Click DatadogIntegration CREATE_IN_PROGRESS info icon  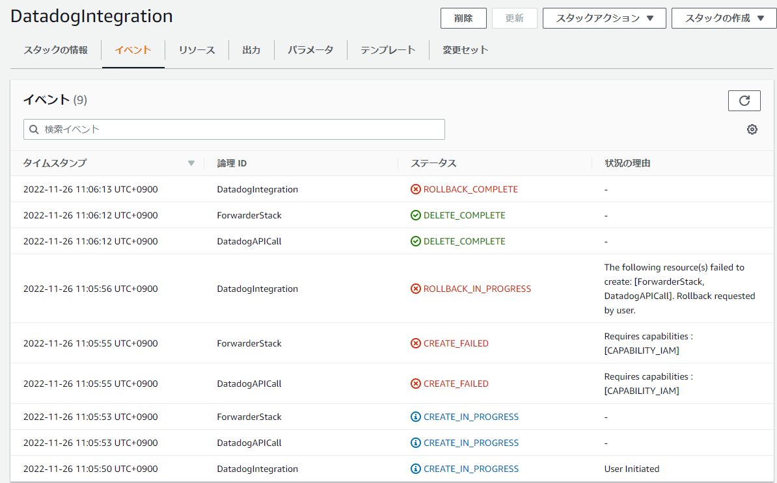point(415,469)
